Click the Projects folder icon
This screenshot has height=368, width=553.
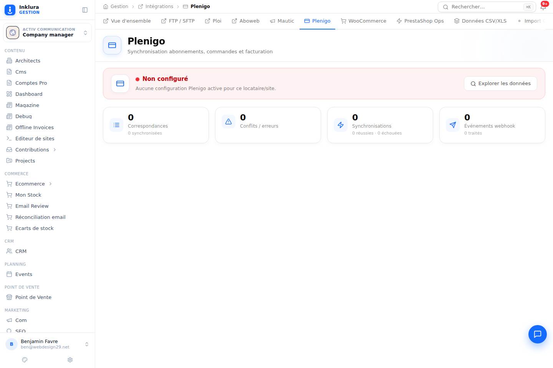pos(9,161)
